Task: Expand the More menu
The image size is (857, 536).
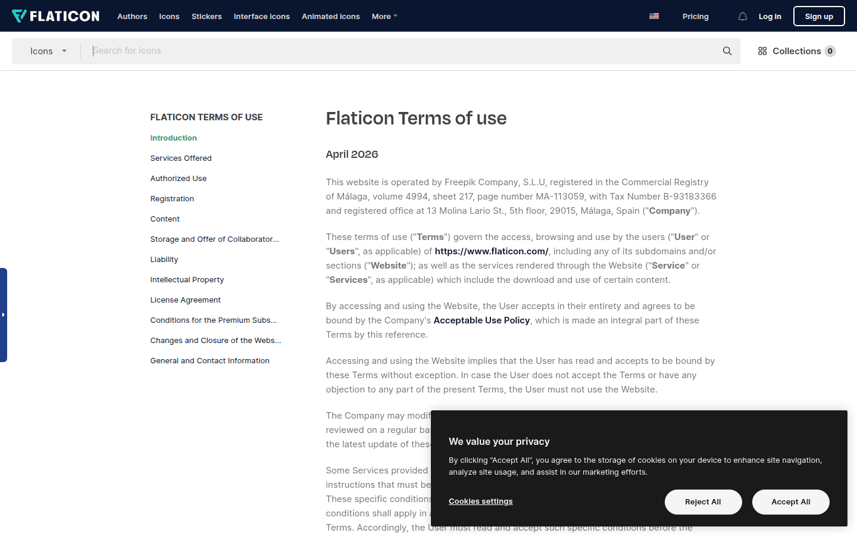Action: coord(384,16)
